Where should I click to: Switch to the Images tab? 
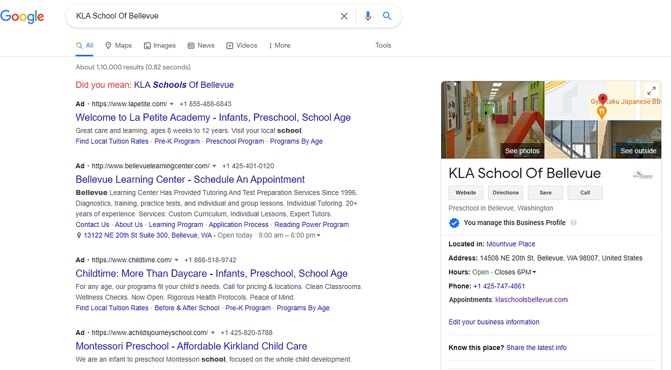[x=160, y=45]
